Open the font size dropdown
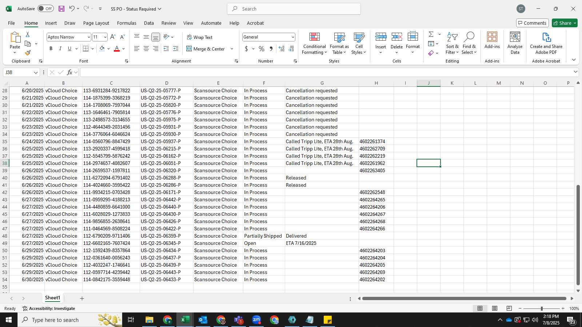 click(105, 37)
